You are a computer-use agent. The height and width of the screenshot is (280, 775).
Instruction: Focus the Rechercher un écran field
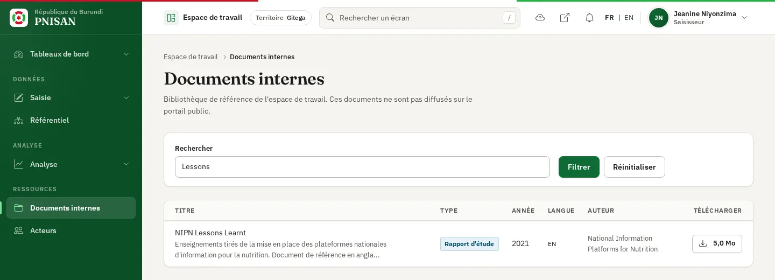[420, 18]
